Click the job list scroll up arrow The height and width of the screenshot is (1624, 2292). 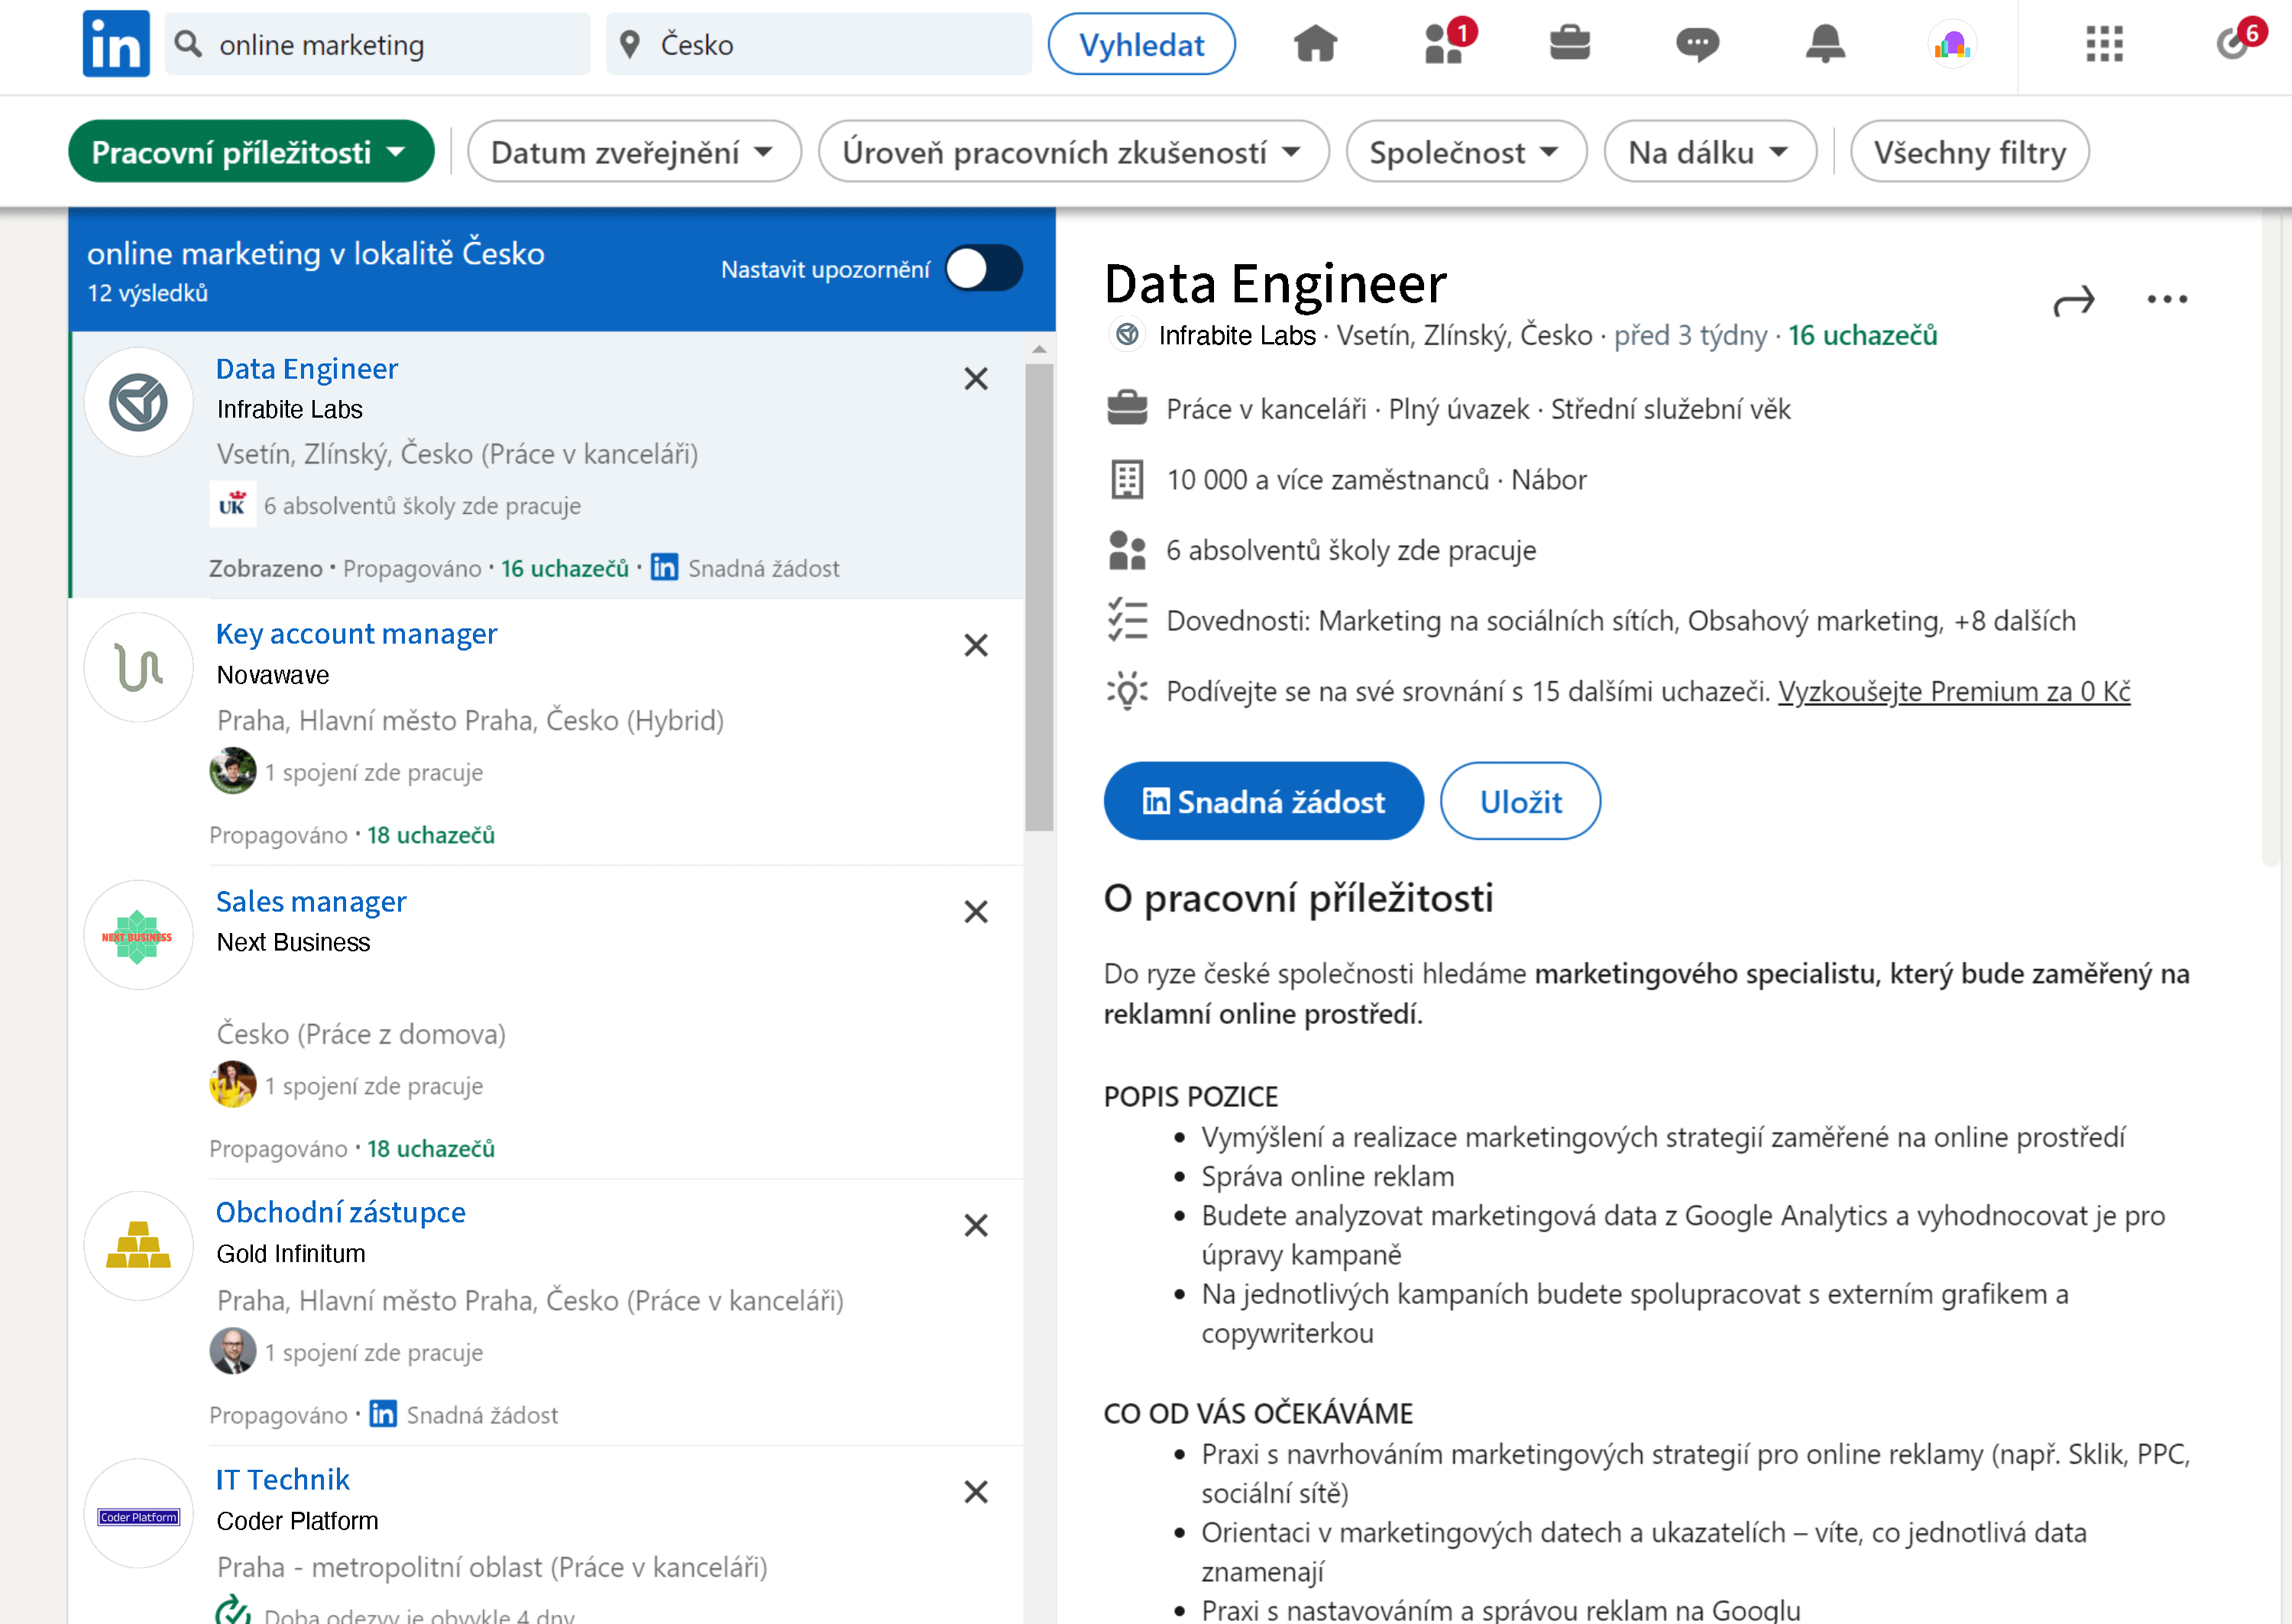(1038, 349)
